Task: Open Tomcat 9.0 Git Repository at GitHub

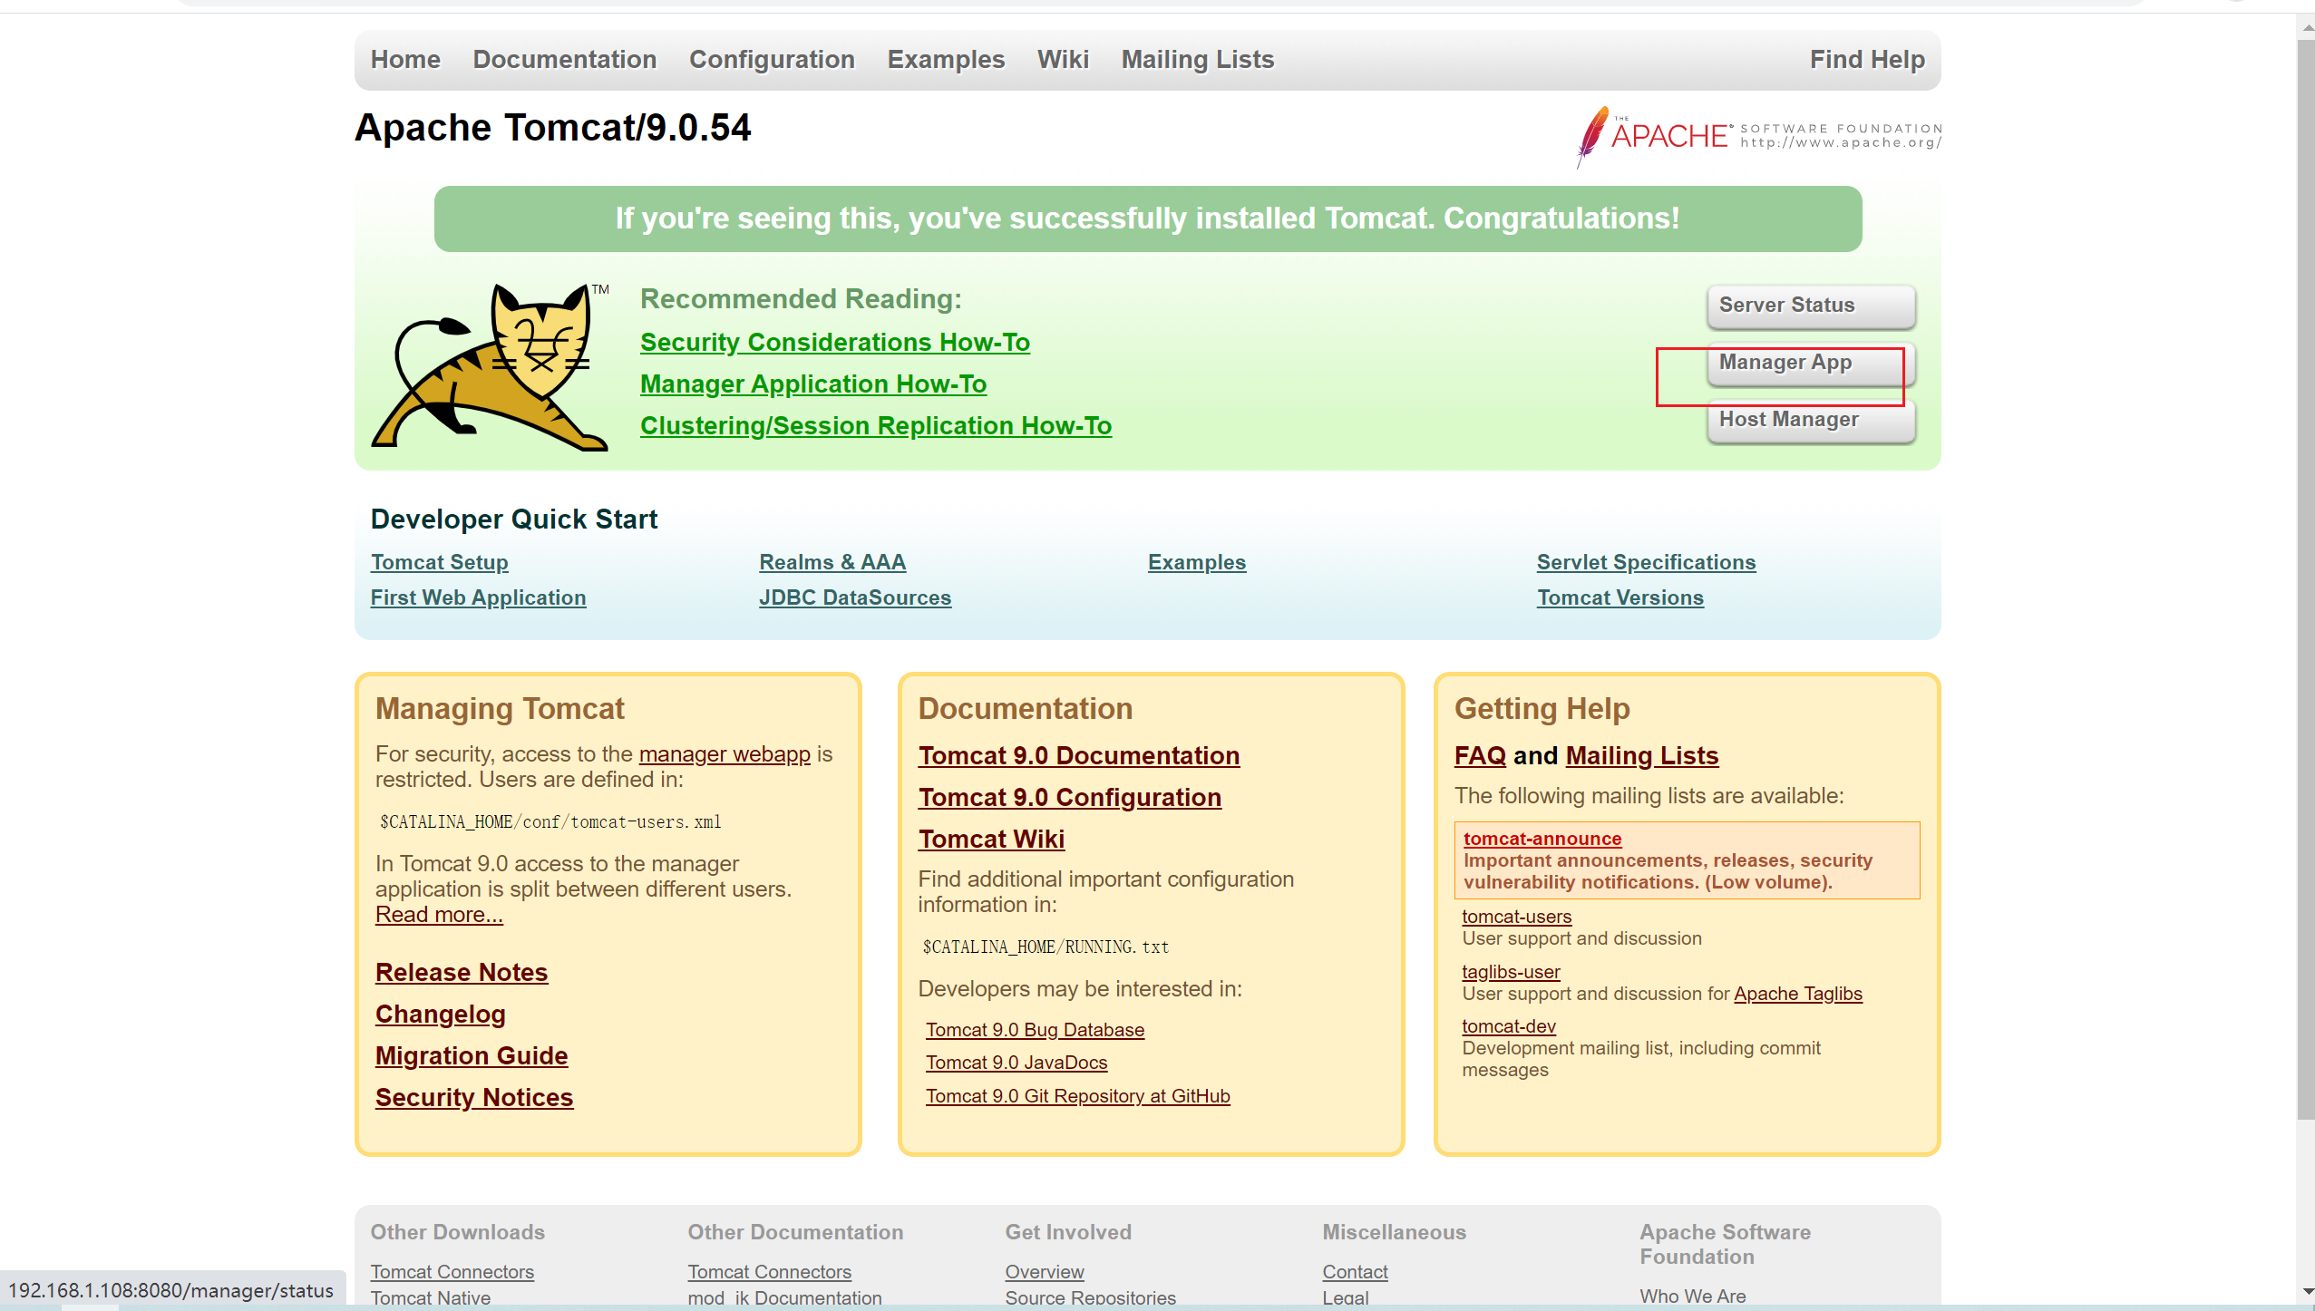Action: tap(1077, 1096)
